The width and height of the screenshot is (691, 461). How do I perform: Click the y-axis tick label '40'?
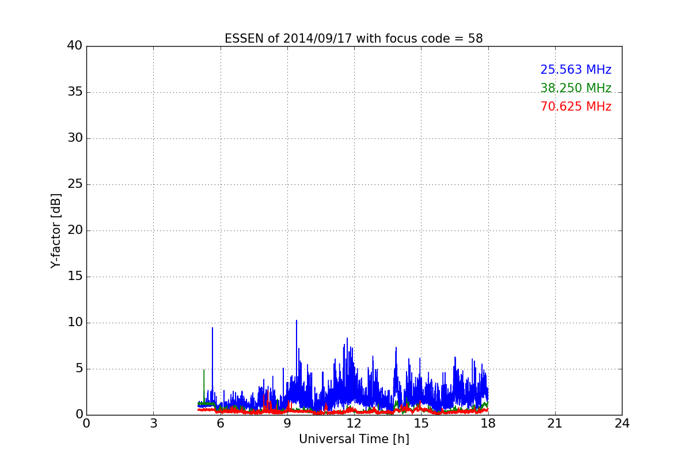tap(75, 46)
